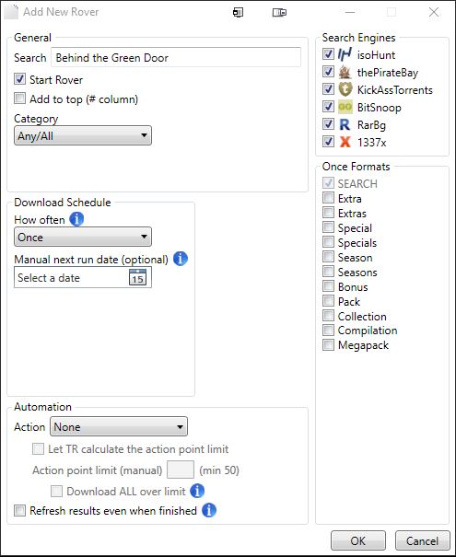Viewport: 456px width, 557px height.
Task: Click the Search text field
Action: (x=176, y=57)
